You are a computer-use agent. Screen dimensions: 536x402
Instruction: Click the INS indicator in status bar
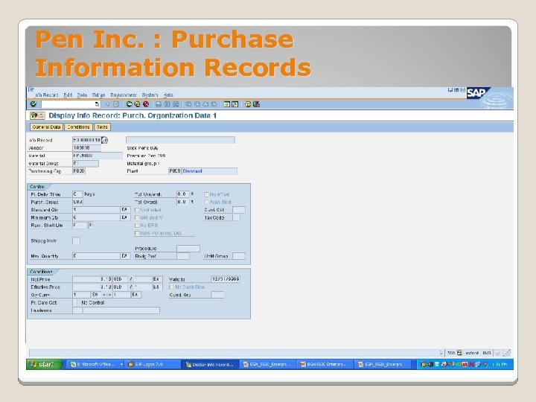tap(487, 353)
